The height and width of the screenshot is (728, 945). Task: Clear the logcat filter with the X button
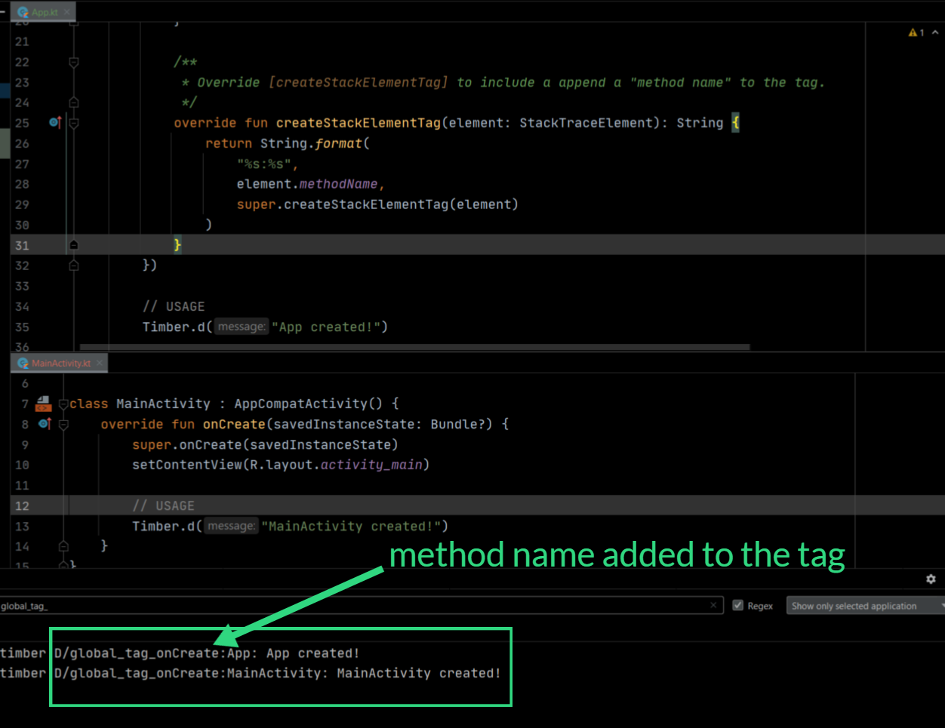pyautogui.click(x=713, y=605)
